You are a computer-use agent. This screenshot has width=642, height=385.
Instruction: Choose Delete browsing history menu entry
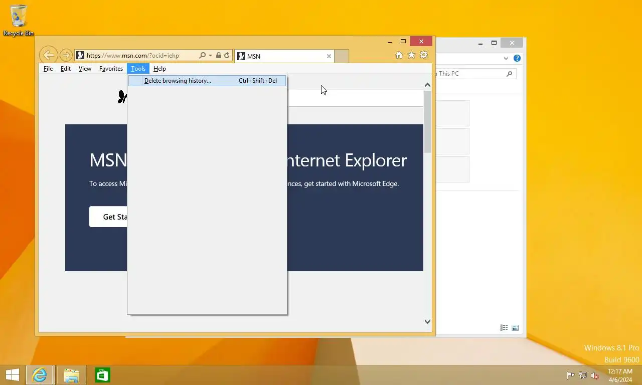click(207, 81)
